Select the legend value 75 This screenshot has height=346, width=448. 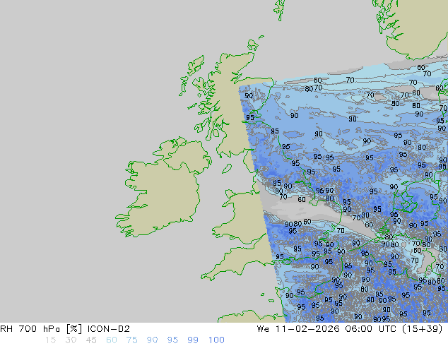point(131,340)
